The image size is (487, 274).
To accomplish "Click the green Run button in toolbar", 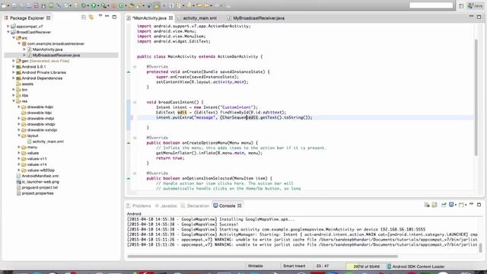I will [94, 5].
